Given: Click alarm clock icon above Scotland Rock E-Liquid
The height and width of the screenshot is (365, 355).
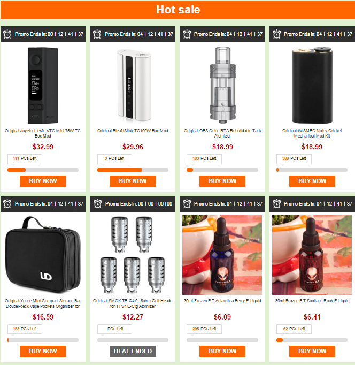Looking at the screenshot, I should pyautogui.click(x=276, y=204).
